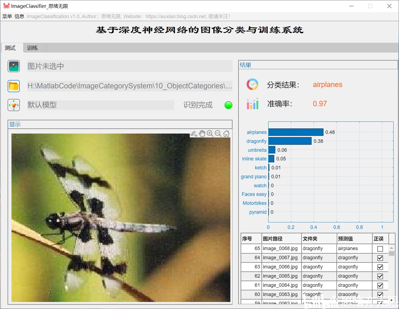Click the displayed dragonfly image
399x309 pixels.
[x=121, y=218]
